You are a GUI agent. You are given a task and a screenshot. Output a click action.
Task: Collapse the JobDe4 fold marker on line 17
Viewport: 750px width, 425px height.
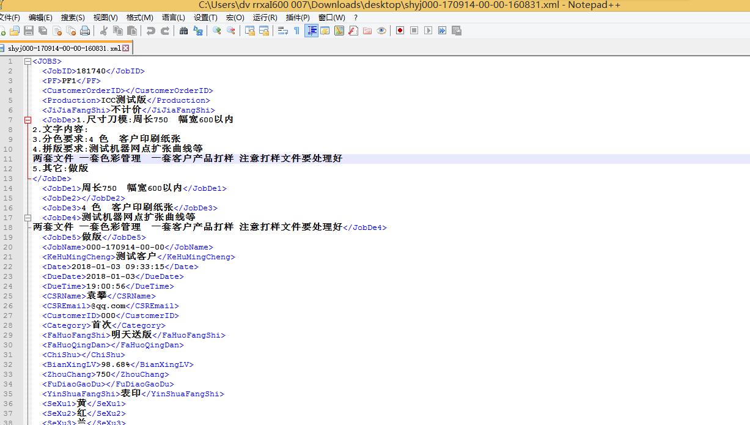[28, 218]
